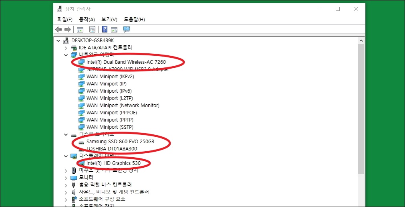Select the Intel Dual Band Wireless-AC 7260 icon
This screenshot has height=207, width=405.
click(x=82, y=62)
